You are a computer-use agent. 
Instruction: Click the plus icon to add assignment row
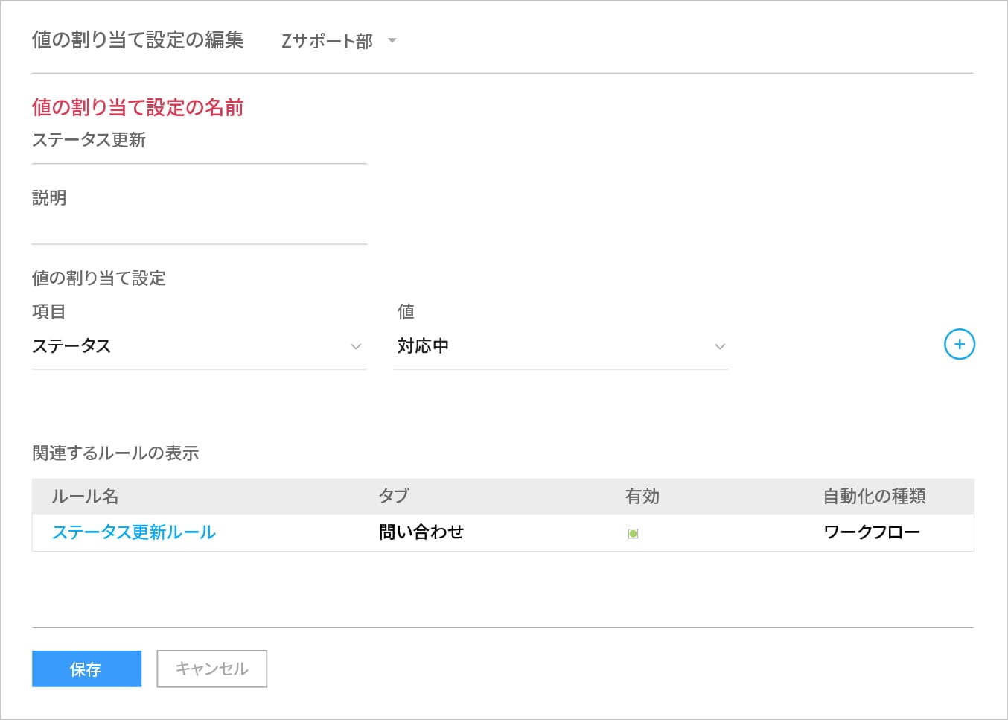click(959, 345)
